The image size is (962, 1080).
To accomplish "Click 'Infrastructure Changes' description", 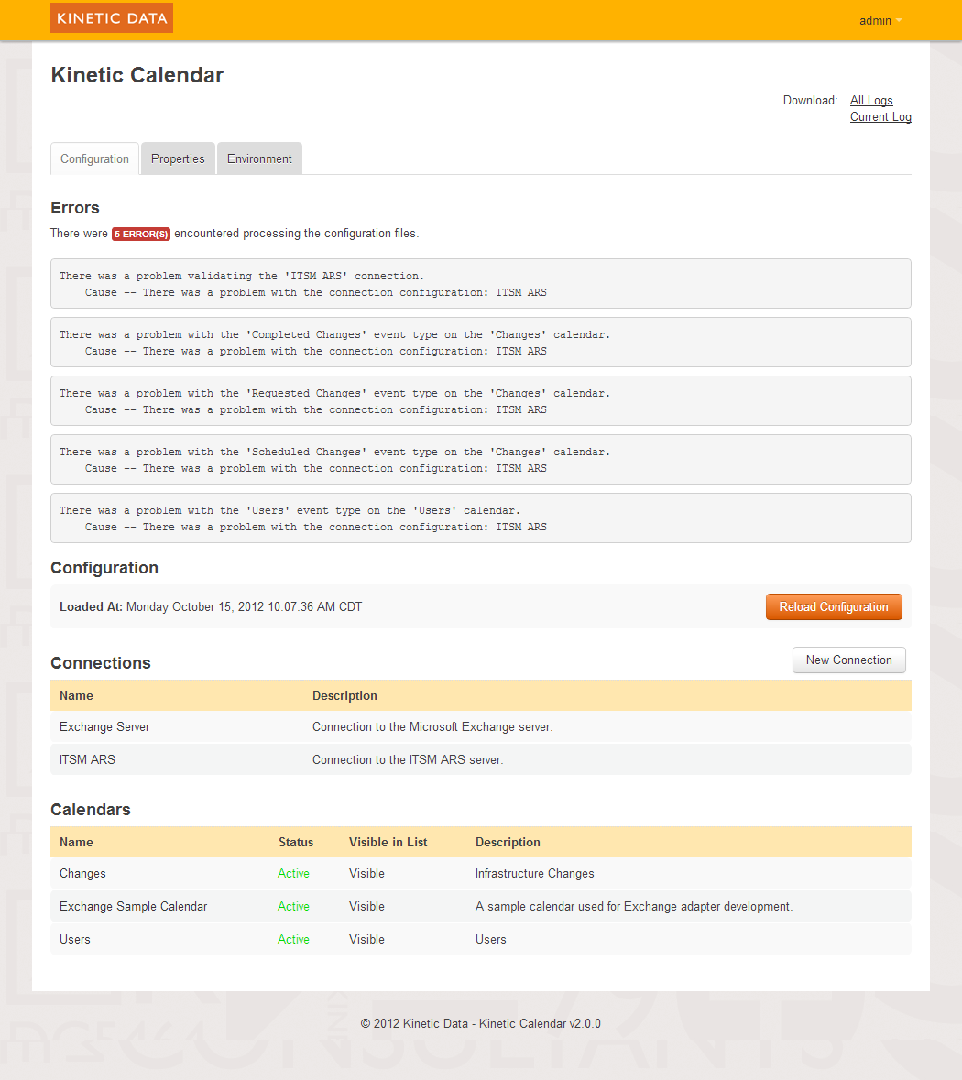I will (535, 873).
